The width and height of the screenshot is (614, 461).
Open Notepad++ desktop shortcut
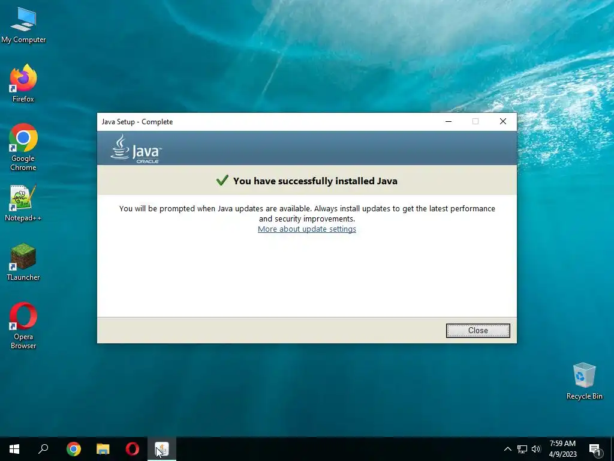pyautogui.click(x=23, y=203)
